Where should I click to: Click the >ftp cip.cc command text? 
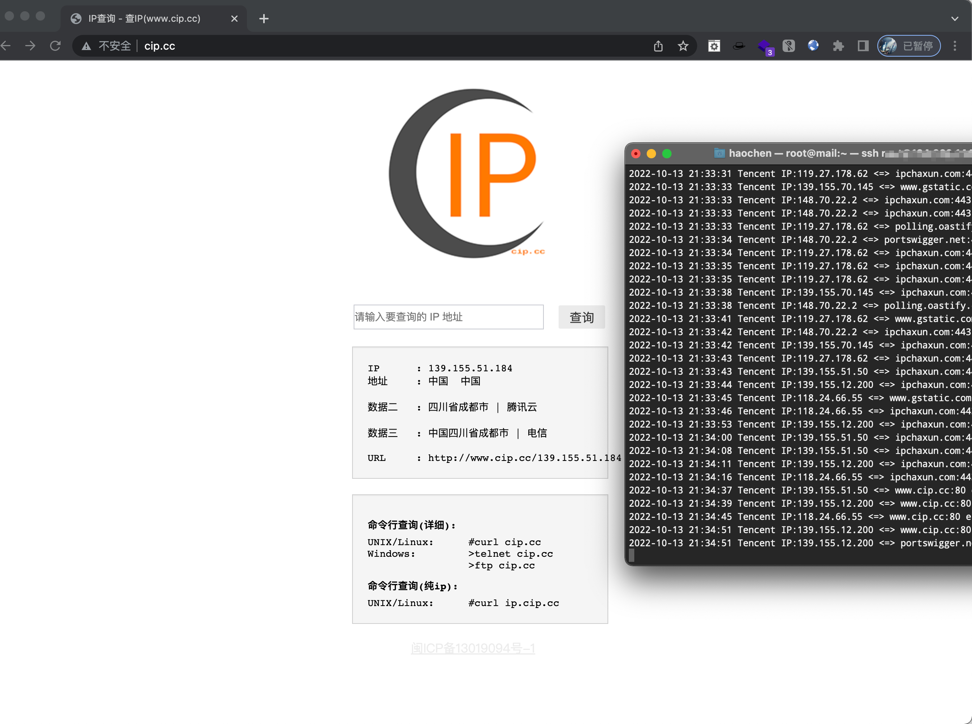(x=502, y=566)
